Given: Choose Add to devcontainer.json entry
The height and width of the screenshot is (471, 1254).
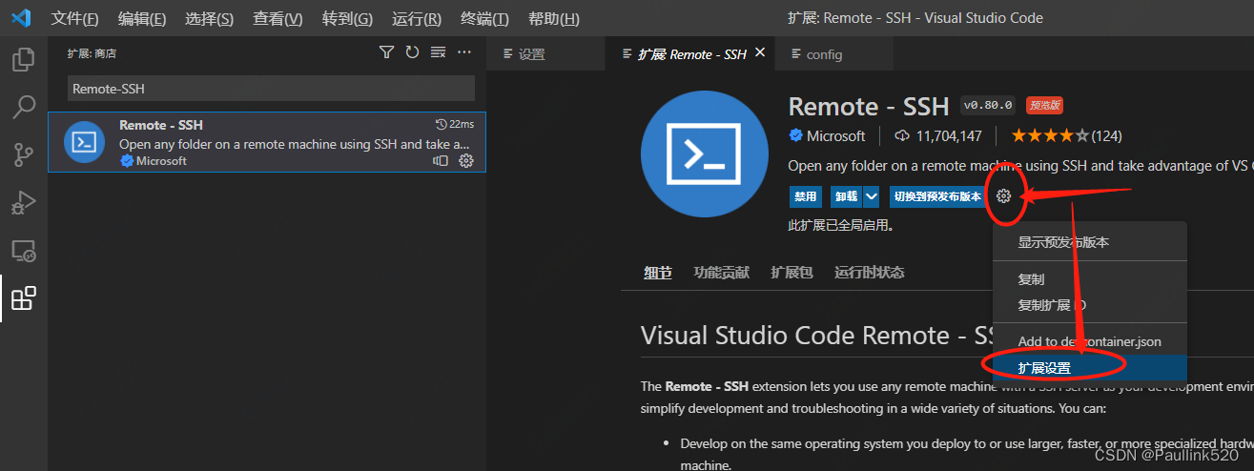Looking at the screenshot, I should [1090, 341].
